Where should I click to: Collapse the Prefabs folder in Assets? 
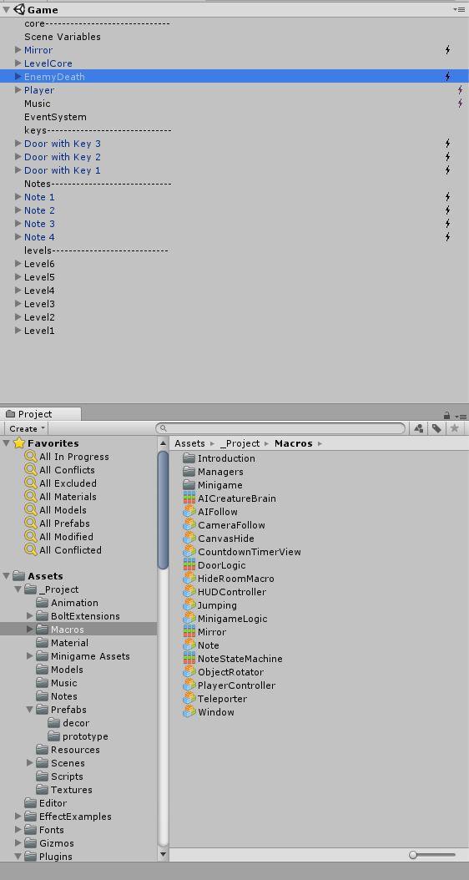click(x=30, y=710)
